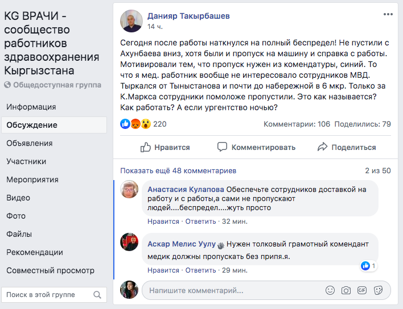Open the post options three-dot menu
The width and height of the screenshot is (403, 309).
(388, 15)
